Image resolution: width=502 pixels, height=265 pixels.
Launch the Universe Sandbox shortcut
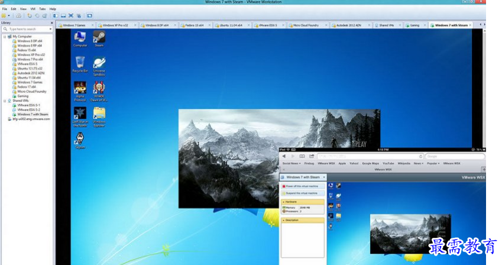(x=99, y=66)
